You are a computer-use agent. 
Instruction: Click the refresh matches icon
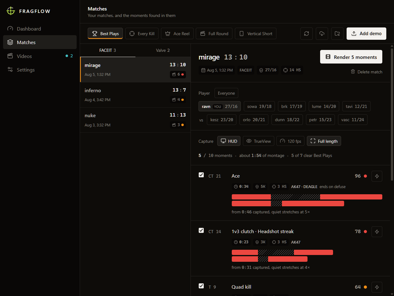307,34
